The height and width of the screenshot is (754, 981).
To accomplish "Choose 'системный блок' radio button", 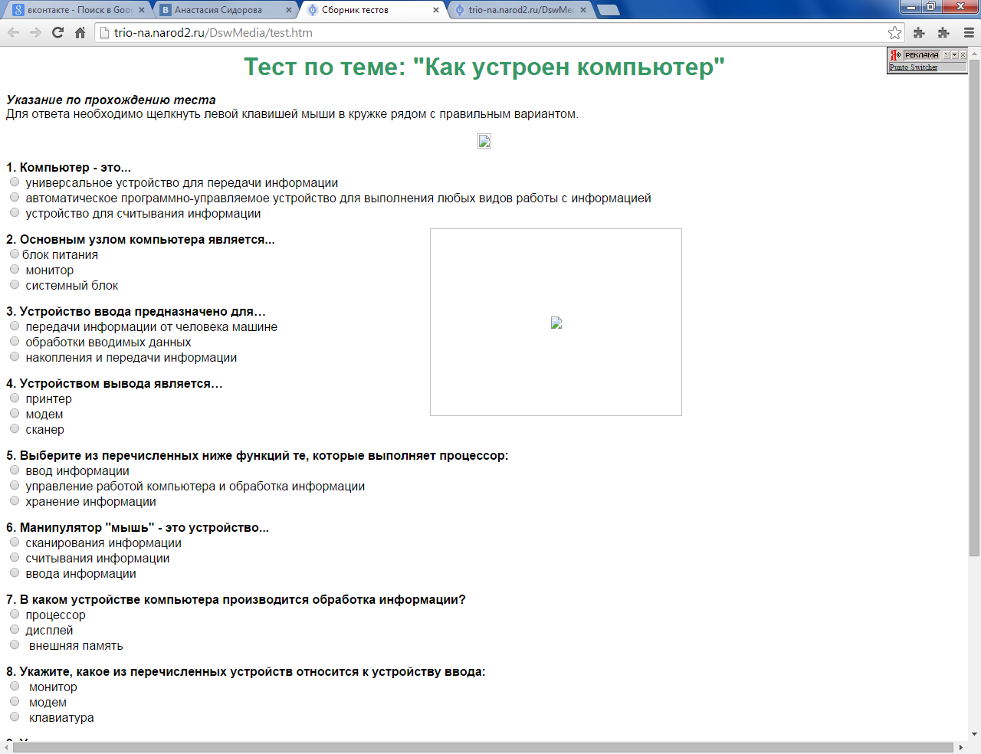I will point(15,284).
